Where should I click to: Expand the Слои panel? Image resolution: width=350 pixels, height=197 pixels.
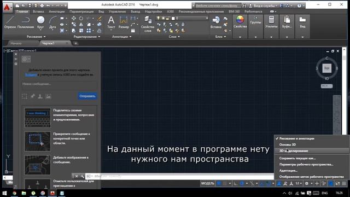[x=174, y=37]
